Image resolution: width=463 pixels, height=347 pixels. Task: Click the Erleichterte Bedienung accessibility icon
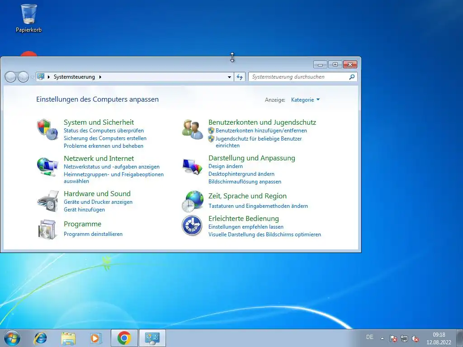click(x=192, y=225)
